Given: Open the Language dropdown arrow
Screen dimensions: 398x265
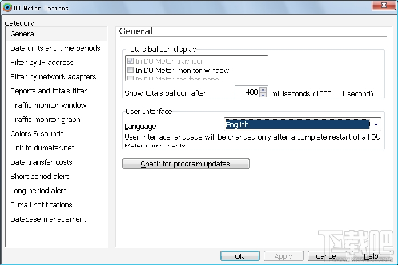Looking at the screenshot, I should [376, 125].
